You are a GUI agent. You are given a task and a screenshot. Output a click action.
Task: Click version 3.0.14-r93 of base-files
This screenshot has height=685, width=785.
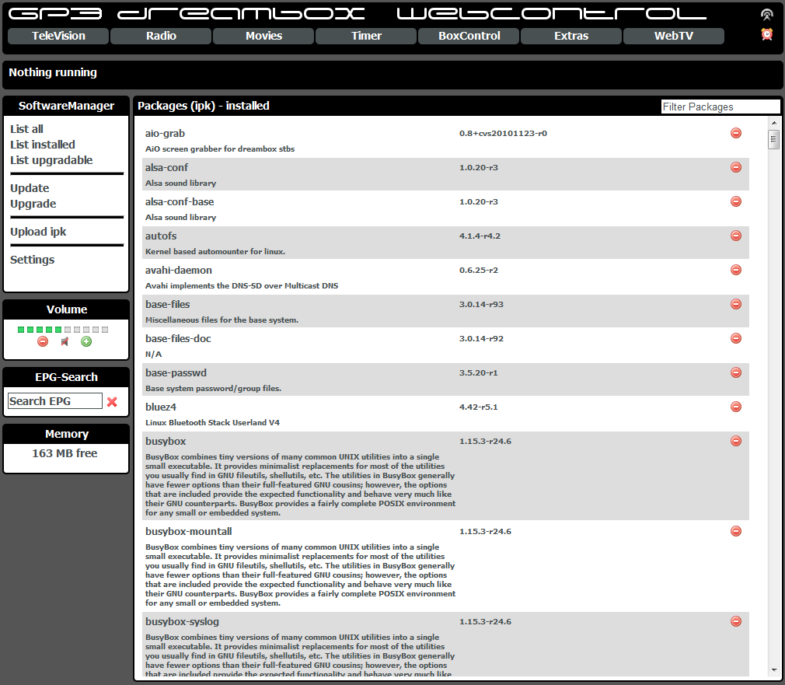[x=481, y=305]
